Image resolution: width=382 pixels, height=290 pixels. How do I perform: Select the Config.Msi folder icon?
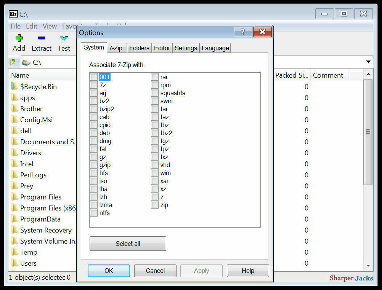coord(14,120)
